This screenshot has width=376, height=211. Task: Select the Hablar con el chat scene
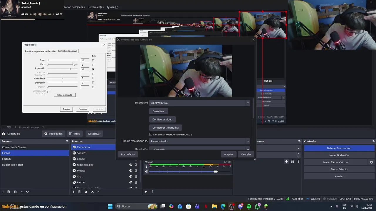pos(35,165)
